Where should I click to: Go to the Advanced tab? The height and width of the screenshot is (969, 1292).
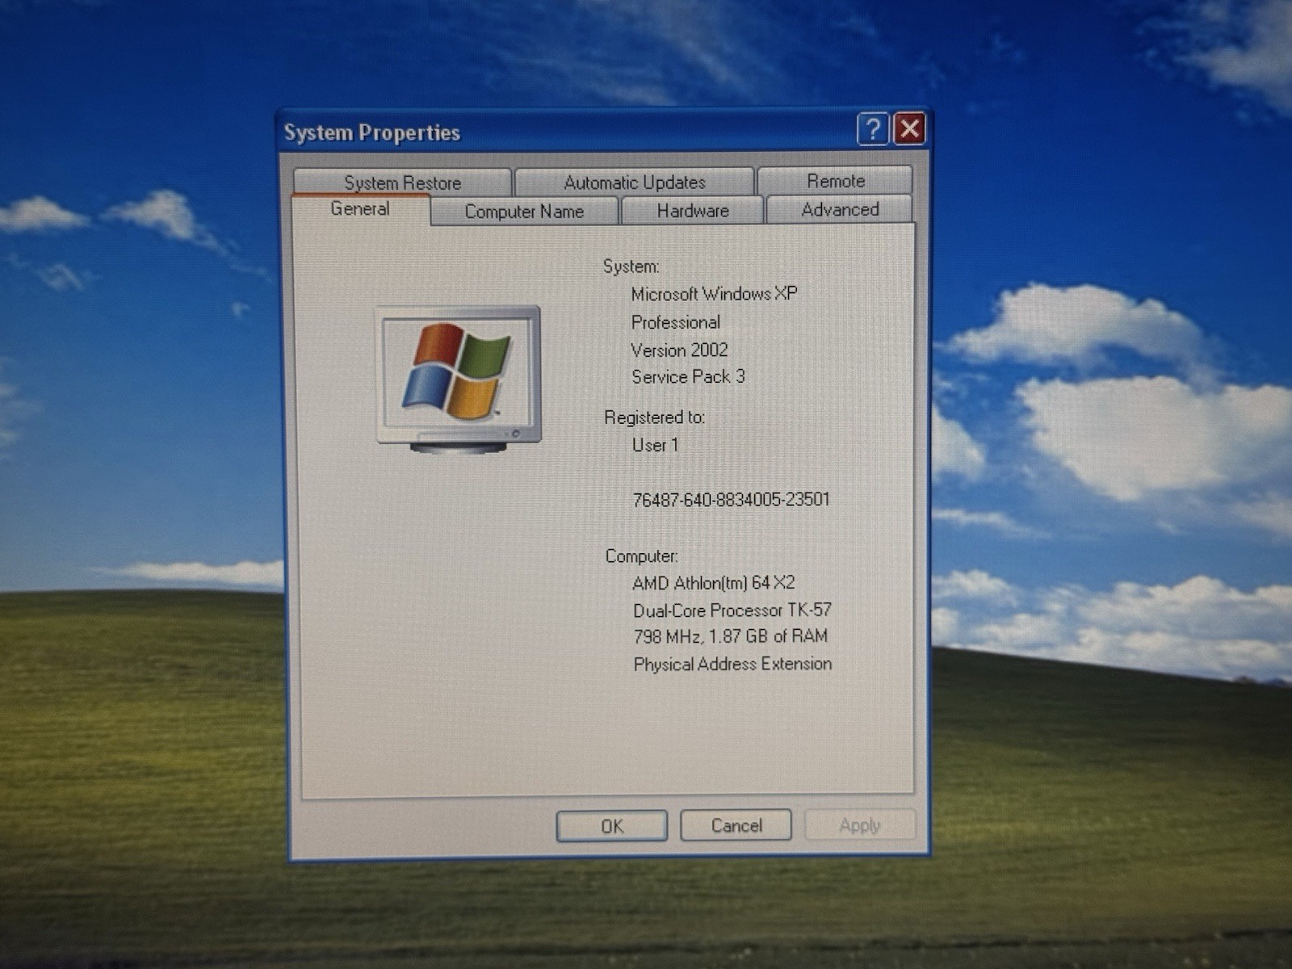tap(840, 209)
